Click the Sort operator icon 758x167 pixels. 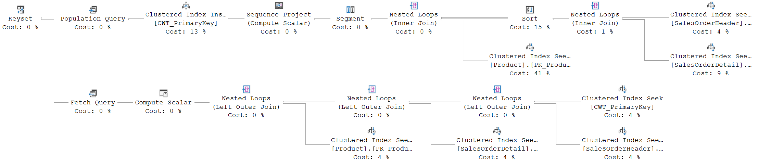coord(530,10)
